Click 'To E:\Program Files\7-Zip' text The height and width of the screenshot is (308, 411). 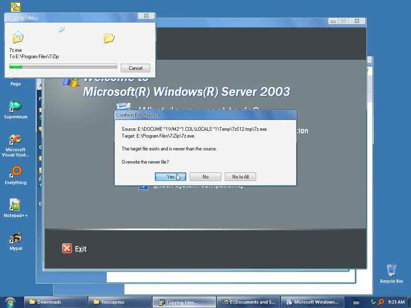pos(34,57)
